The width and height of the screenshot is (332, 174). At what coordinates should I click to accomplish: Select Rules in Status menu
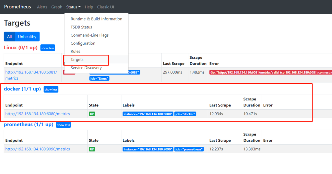[96, 52]
